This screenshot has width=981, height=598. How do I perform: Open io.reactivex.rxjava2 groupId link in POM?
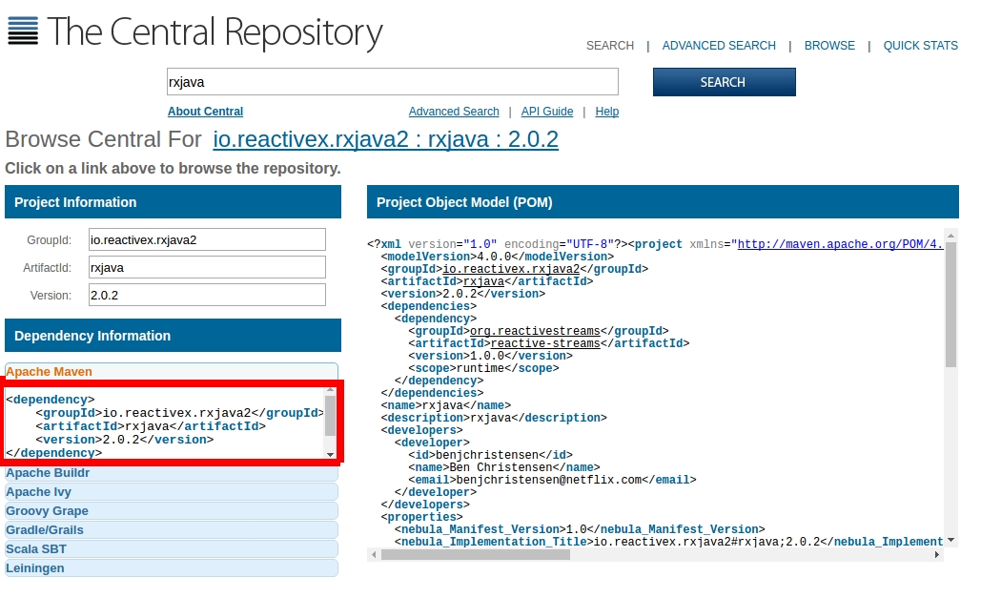(511, 269)
